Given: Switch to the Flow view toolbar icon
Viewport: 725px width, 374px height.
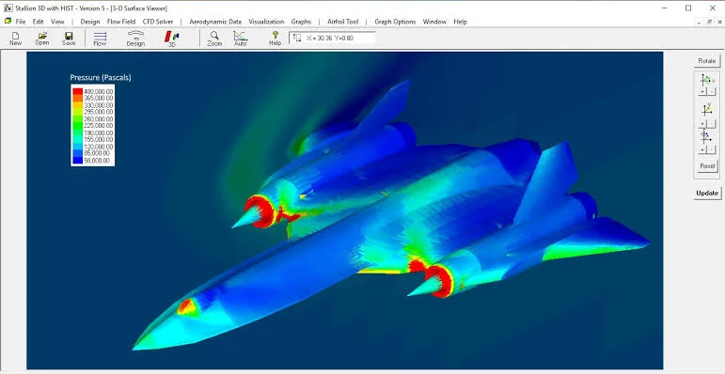Looking at the screenshot, I should click(100, 39).
